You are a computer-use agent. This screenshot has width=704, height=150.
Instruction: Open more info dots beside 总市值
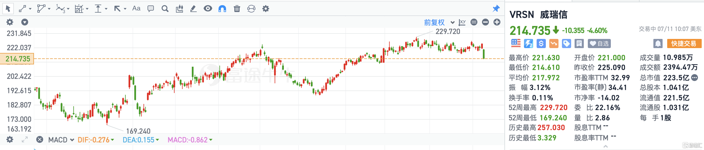[695, 78]
